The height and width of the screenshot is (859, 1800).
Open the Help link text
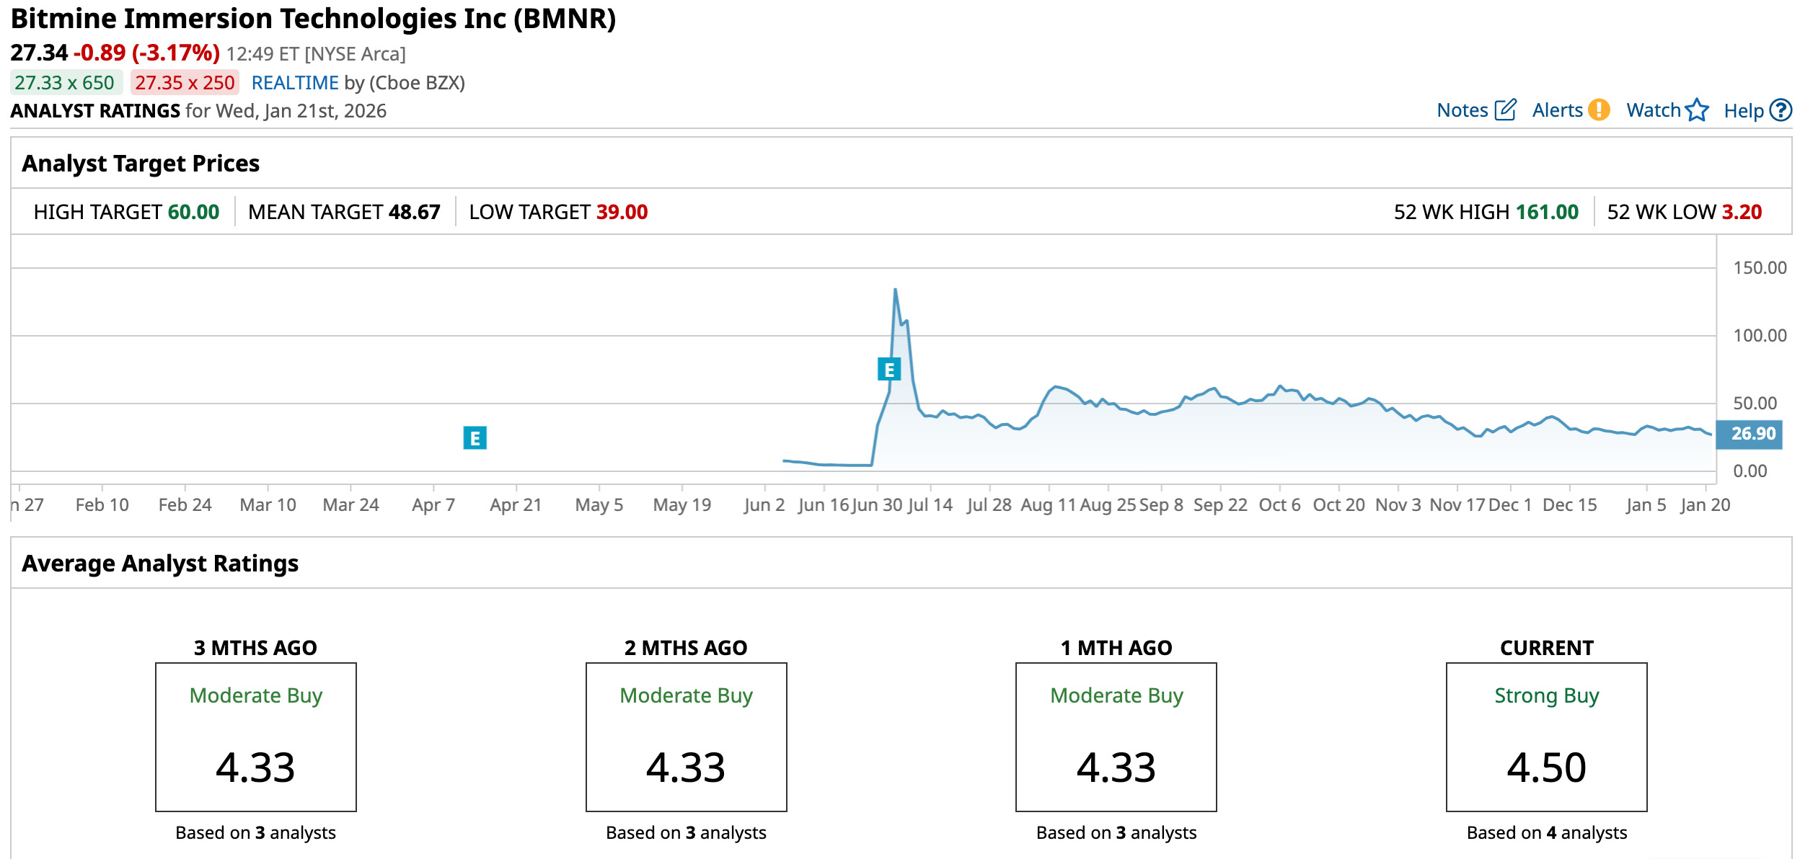pos(1743,111)
